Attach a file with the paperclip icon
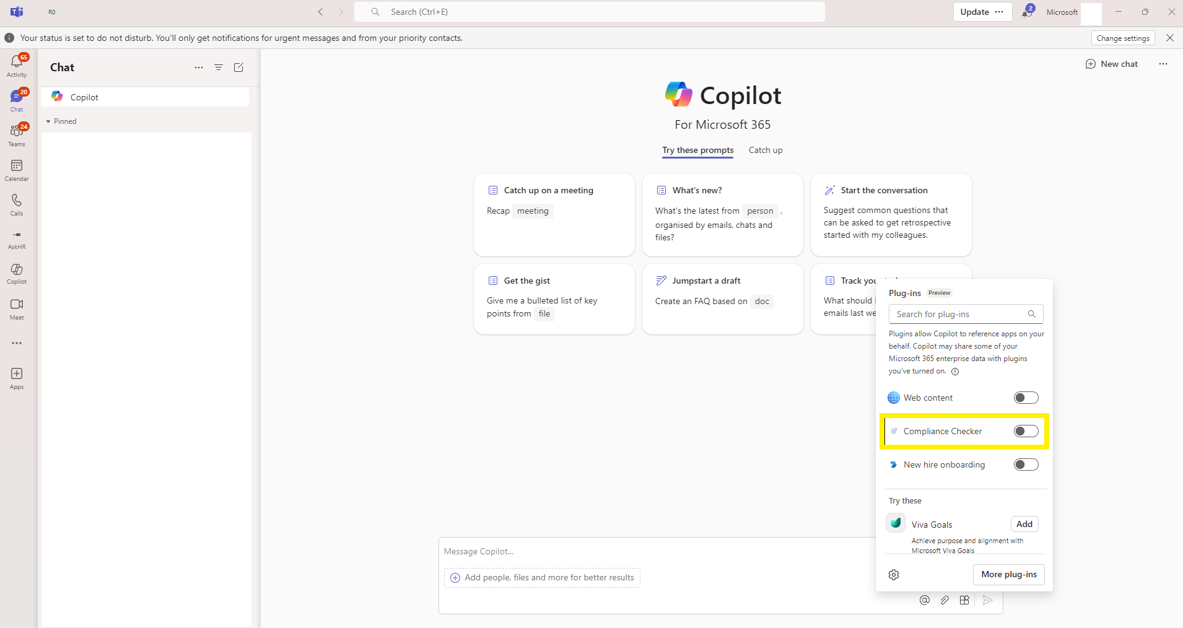The width and height of the screenshot is (1183, 628). pyautogui.click(x=945, y=600)
